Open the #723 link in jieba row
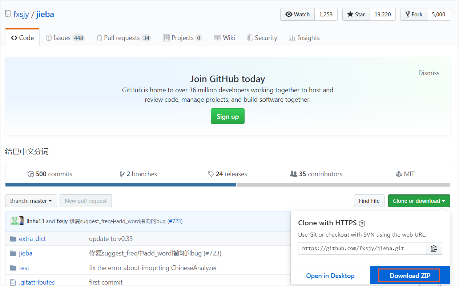The image size is (459, 286). (212, 253)
